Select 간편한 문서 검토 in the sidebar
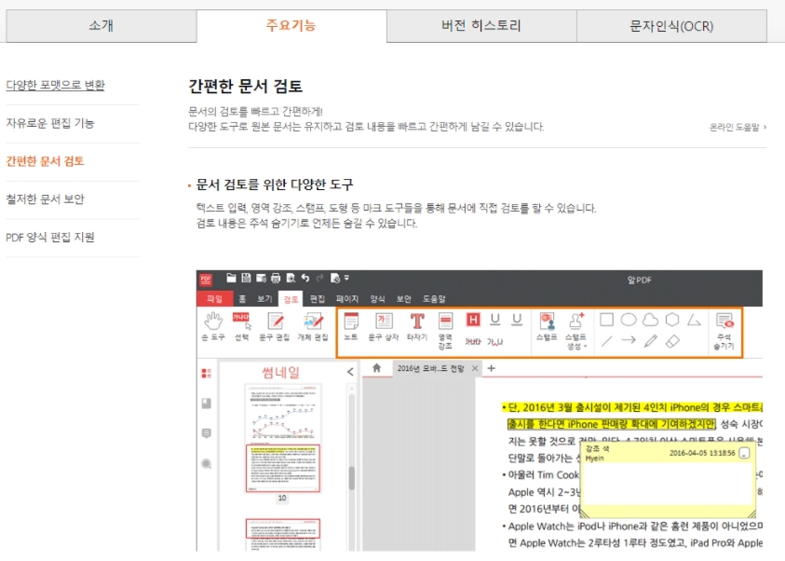This screenshot has width=785, height=561. [45, 161]
